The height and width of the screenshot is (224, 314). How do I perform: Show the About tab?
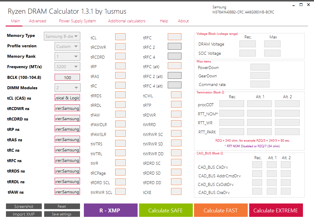tap(183, 21)
